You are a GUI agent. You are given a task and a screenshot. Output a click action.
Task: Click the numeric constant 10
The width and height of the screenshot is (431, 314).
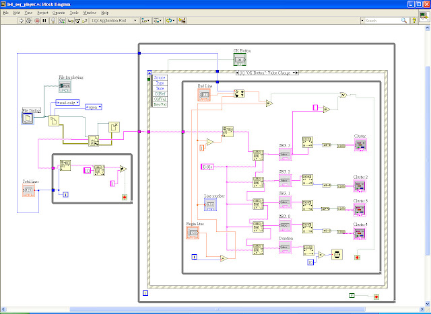(x=310, y=262)
